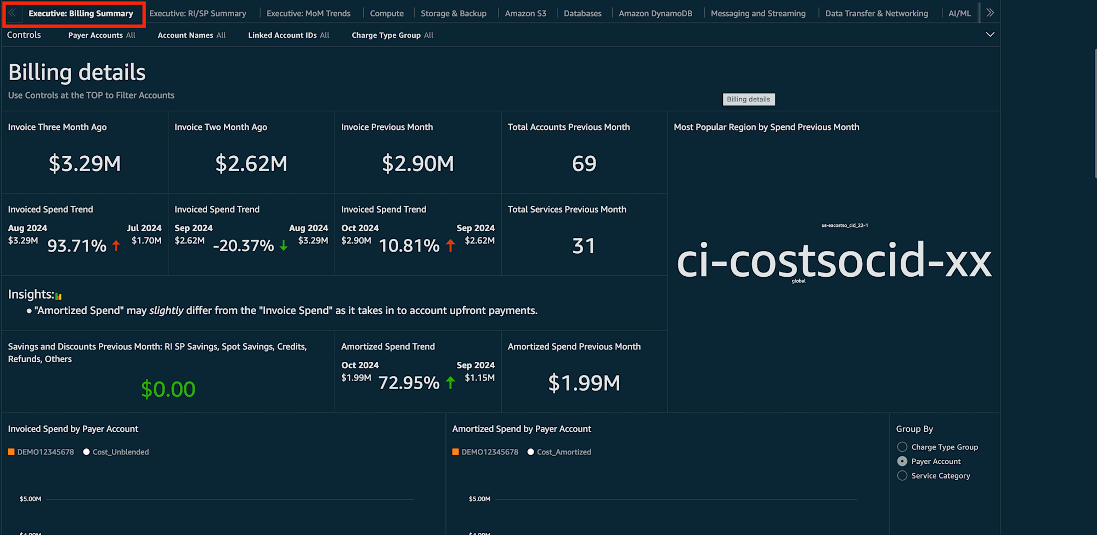1097x535 pixels.
Task: Click the us-eacostso_cid_22-1 region word
Action: pos(845,225)
